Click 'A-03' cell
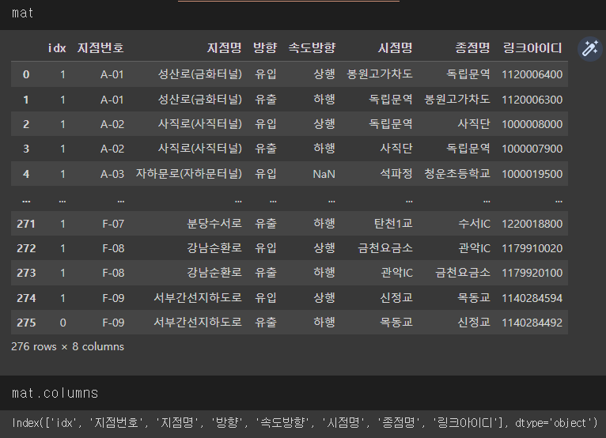 pos(112,174)
